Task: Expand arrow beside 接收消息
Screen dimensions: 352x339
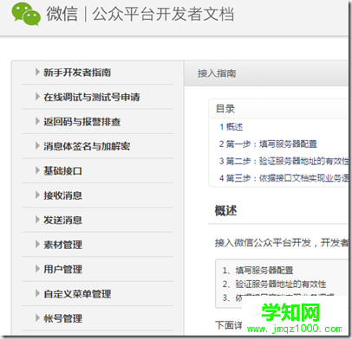Action: [37, 195]
